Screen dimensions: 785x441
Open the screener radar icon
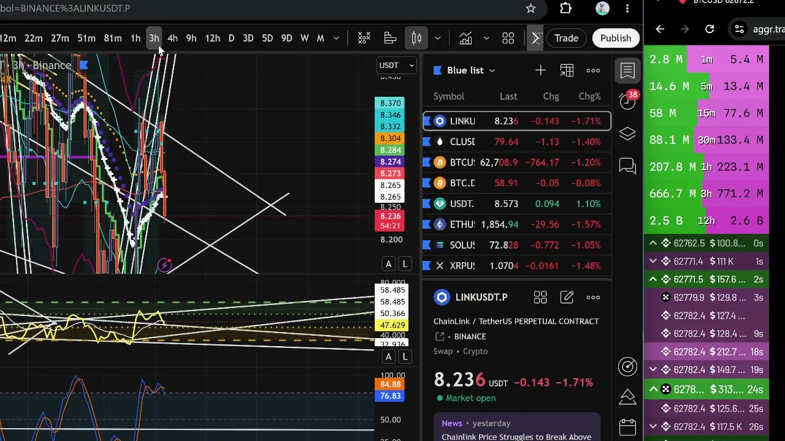pyautogui.click(x=627, y=366)
